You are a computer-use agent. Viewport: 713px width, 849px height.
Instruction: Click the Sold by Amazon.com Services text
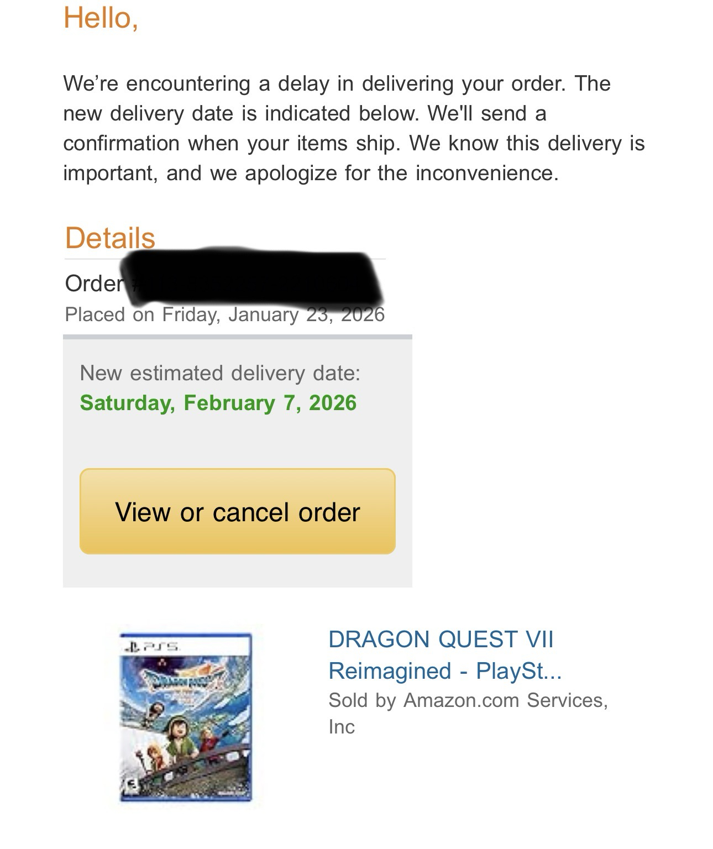tap(468, 700)
